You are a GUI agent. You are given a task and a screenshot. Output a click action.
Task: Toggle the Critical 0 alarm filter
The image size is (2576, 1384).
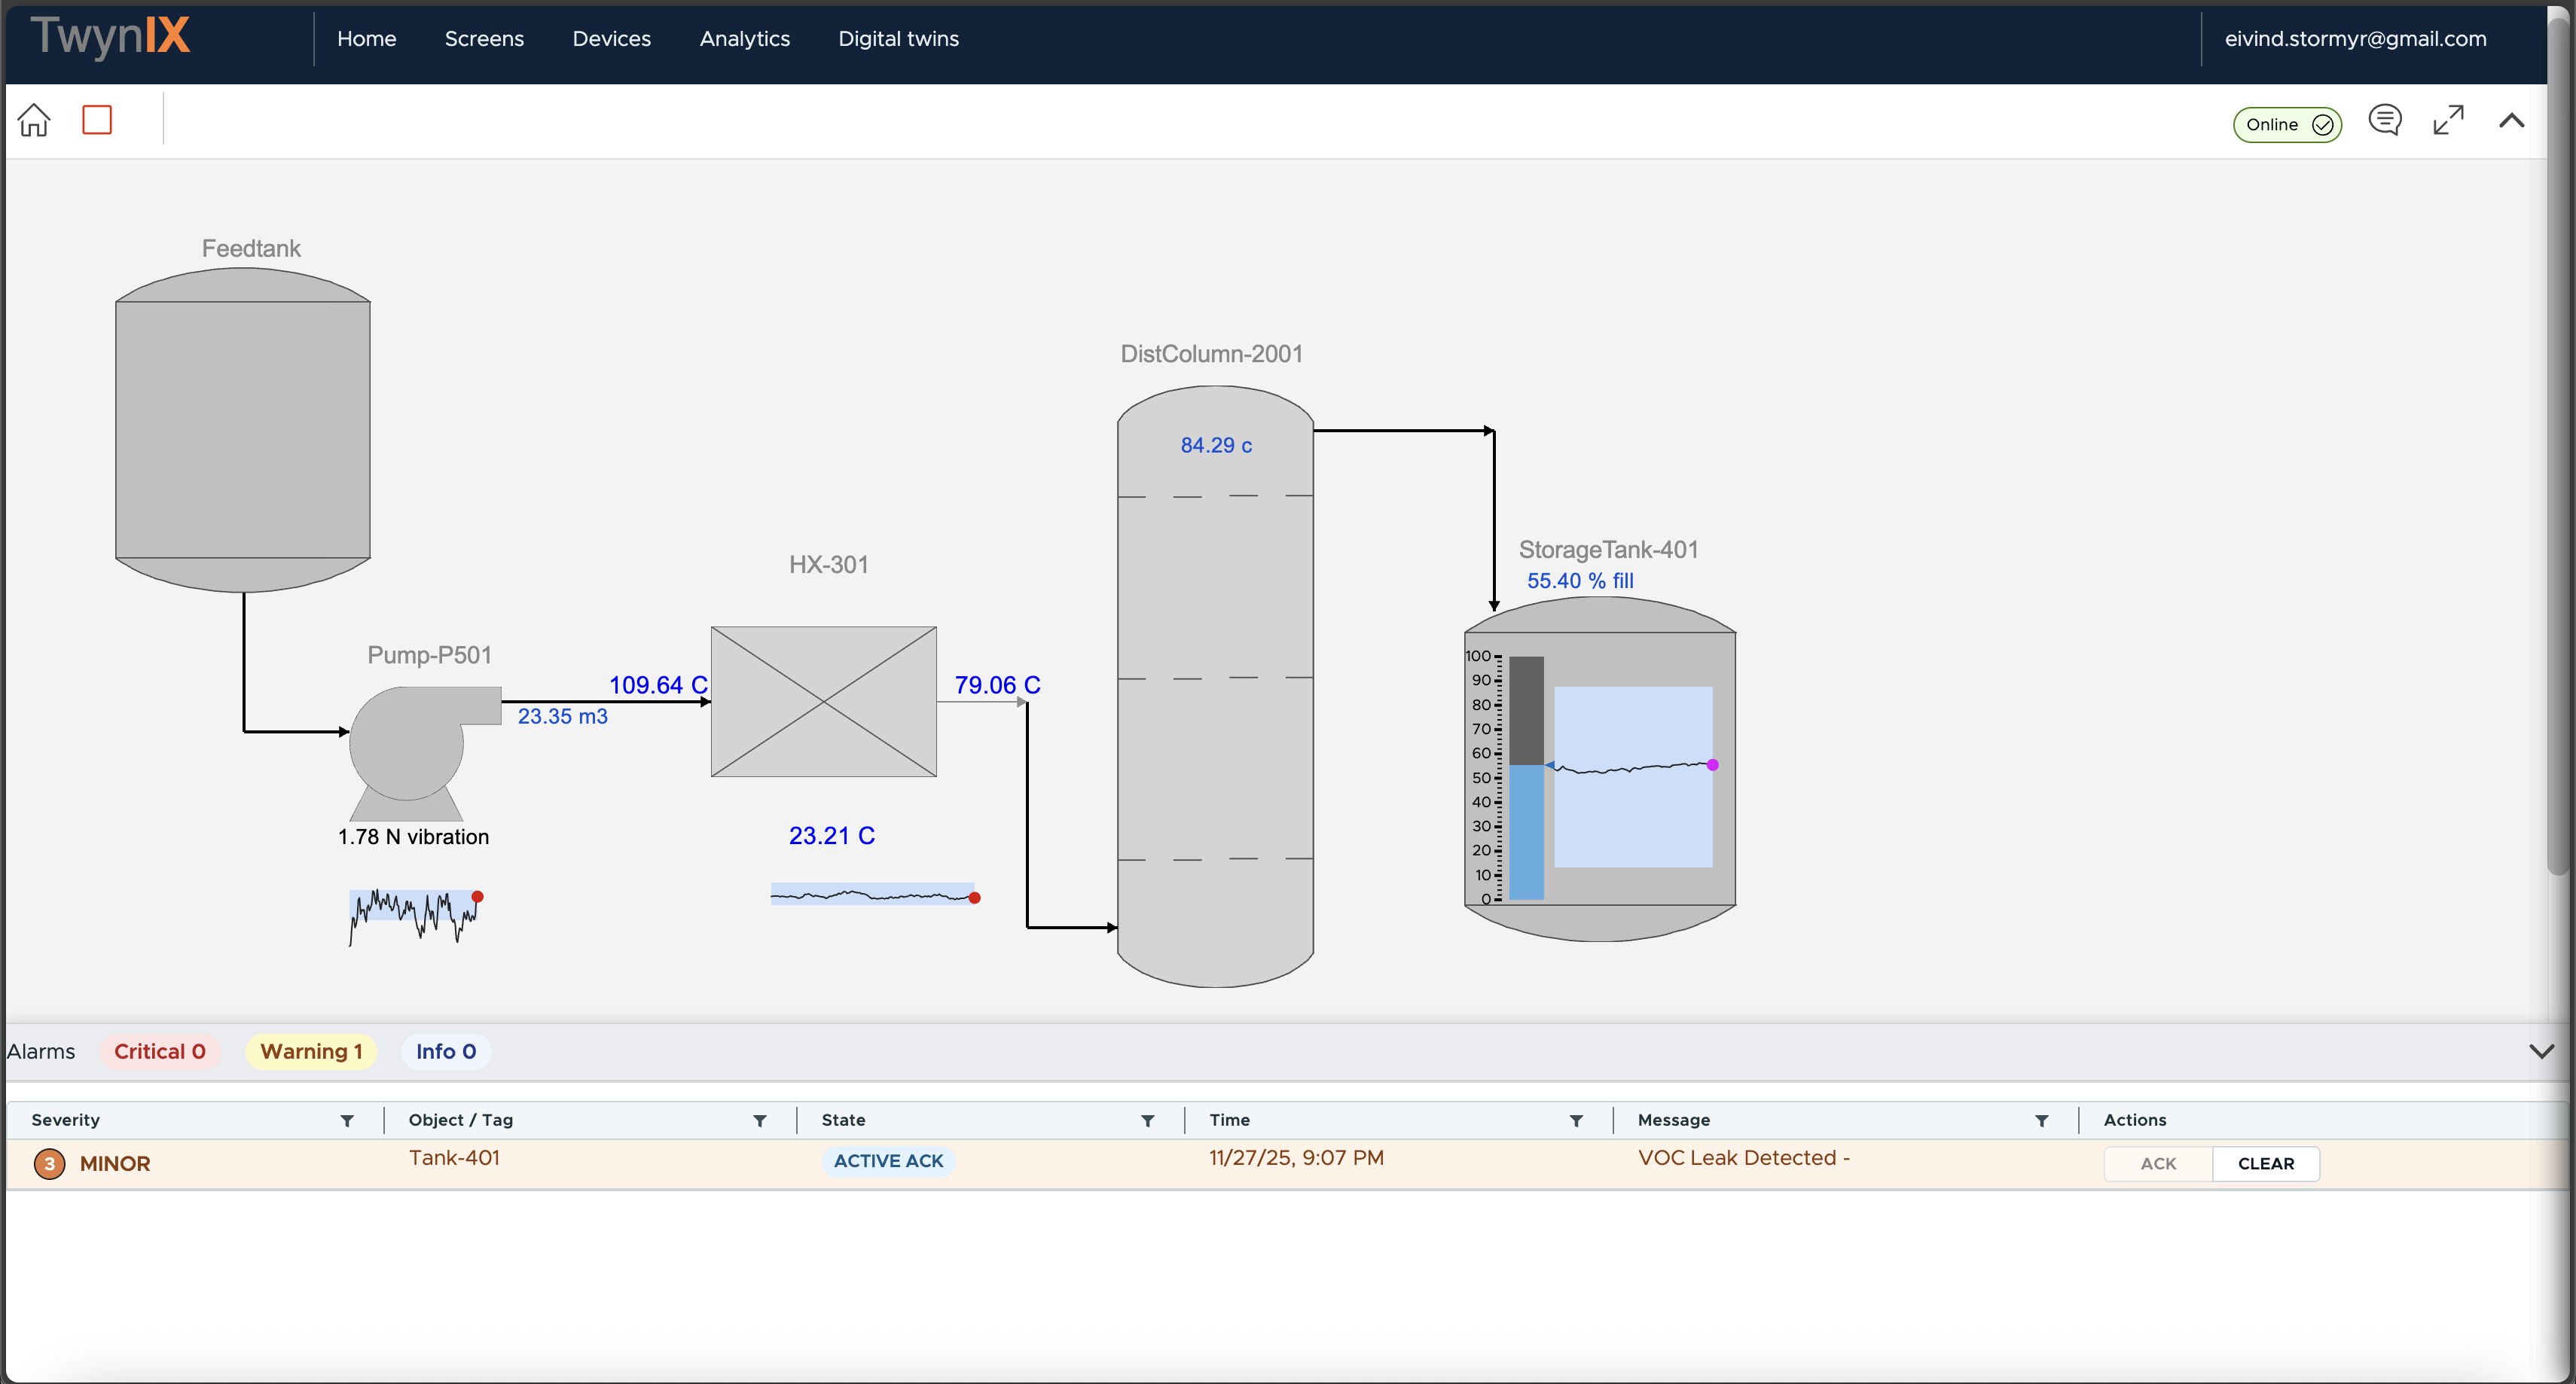coord(160,1051)
